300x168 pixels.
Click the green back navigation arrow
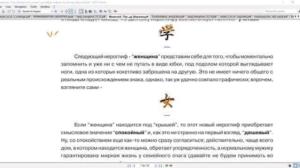[x=167, y=166]
